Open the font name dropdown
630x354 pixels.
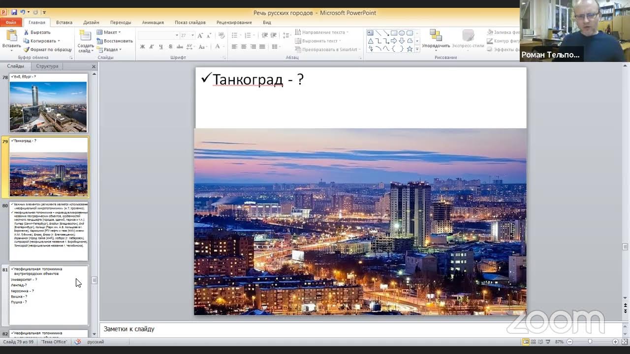click(x=177, y=35)
